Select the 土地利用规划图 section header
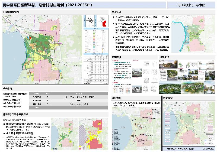The width and height of the screenshot is (217, 153). point(11,12)
